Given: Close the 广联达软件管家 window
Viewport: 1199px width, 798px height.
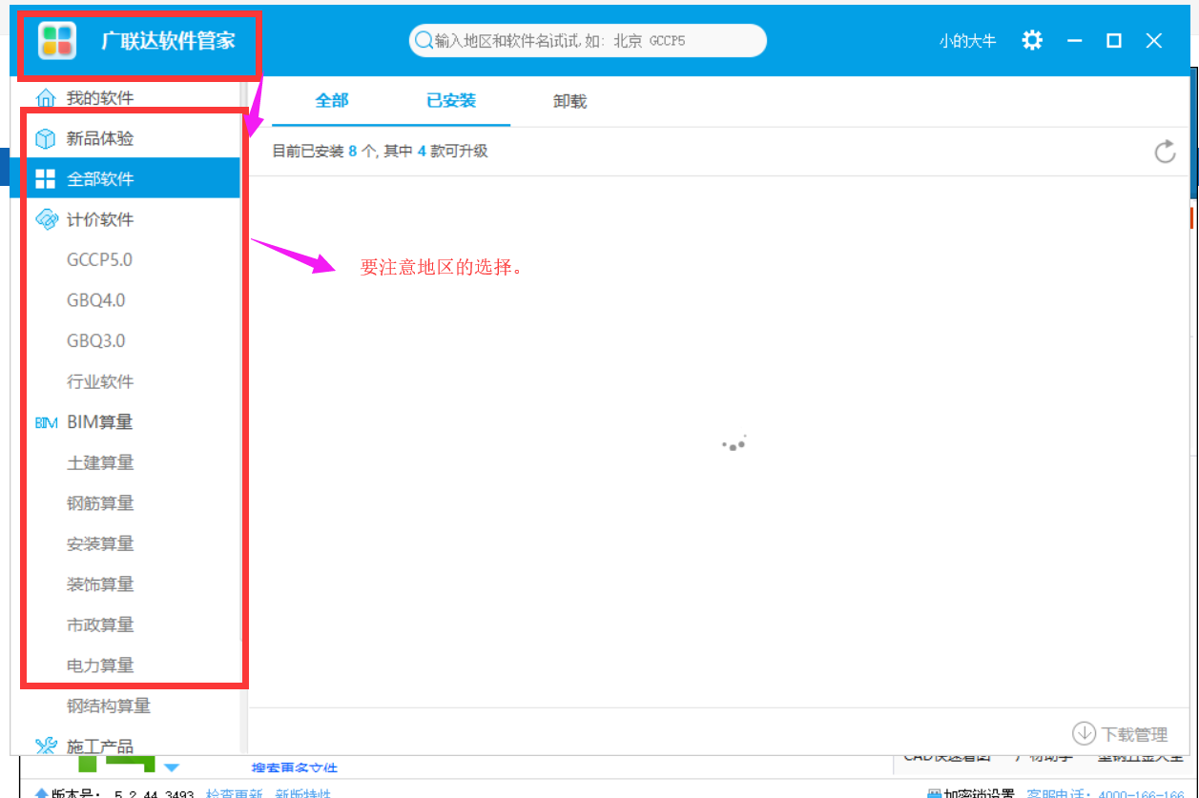Looking at the screenshot, I should [x=1154, y=41].
